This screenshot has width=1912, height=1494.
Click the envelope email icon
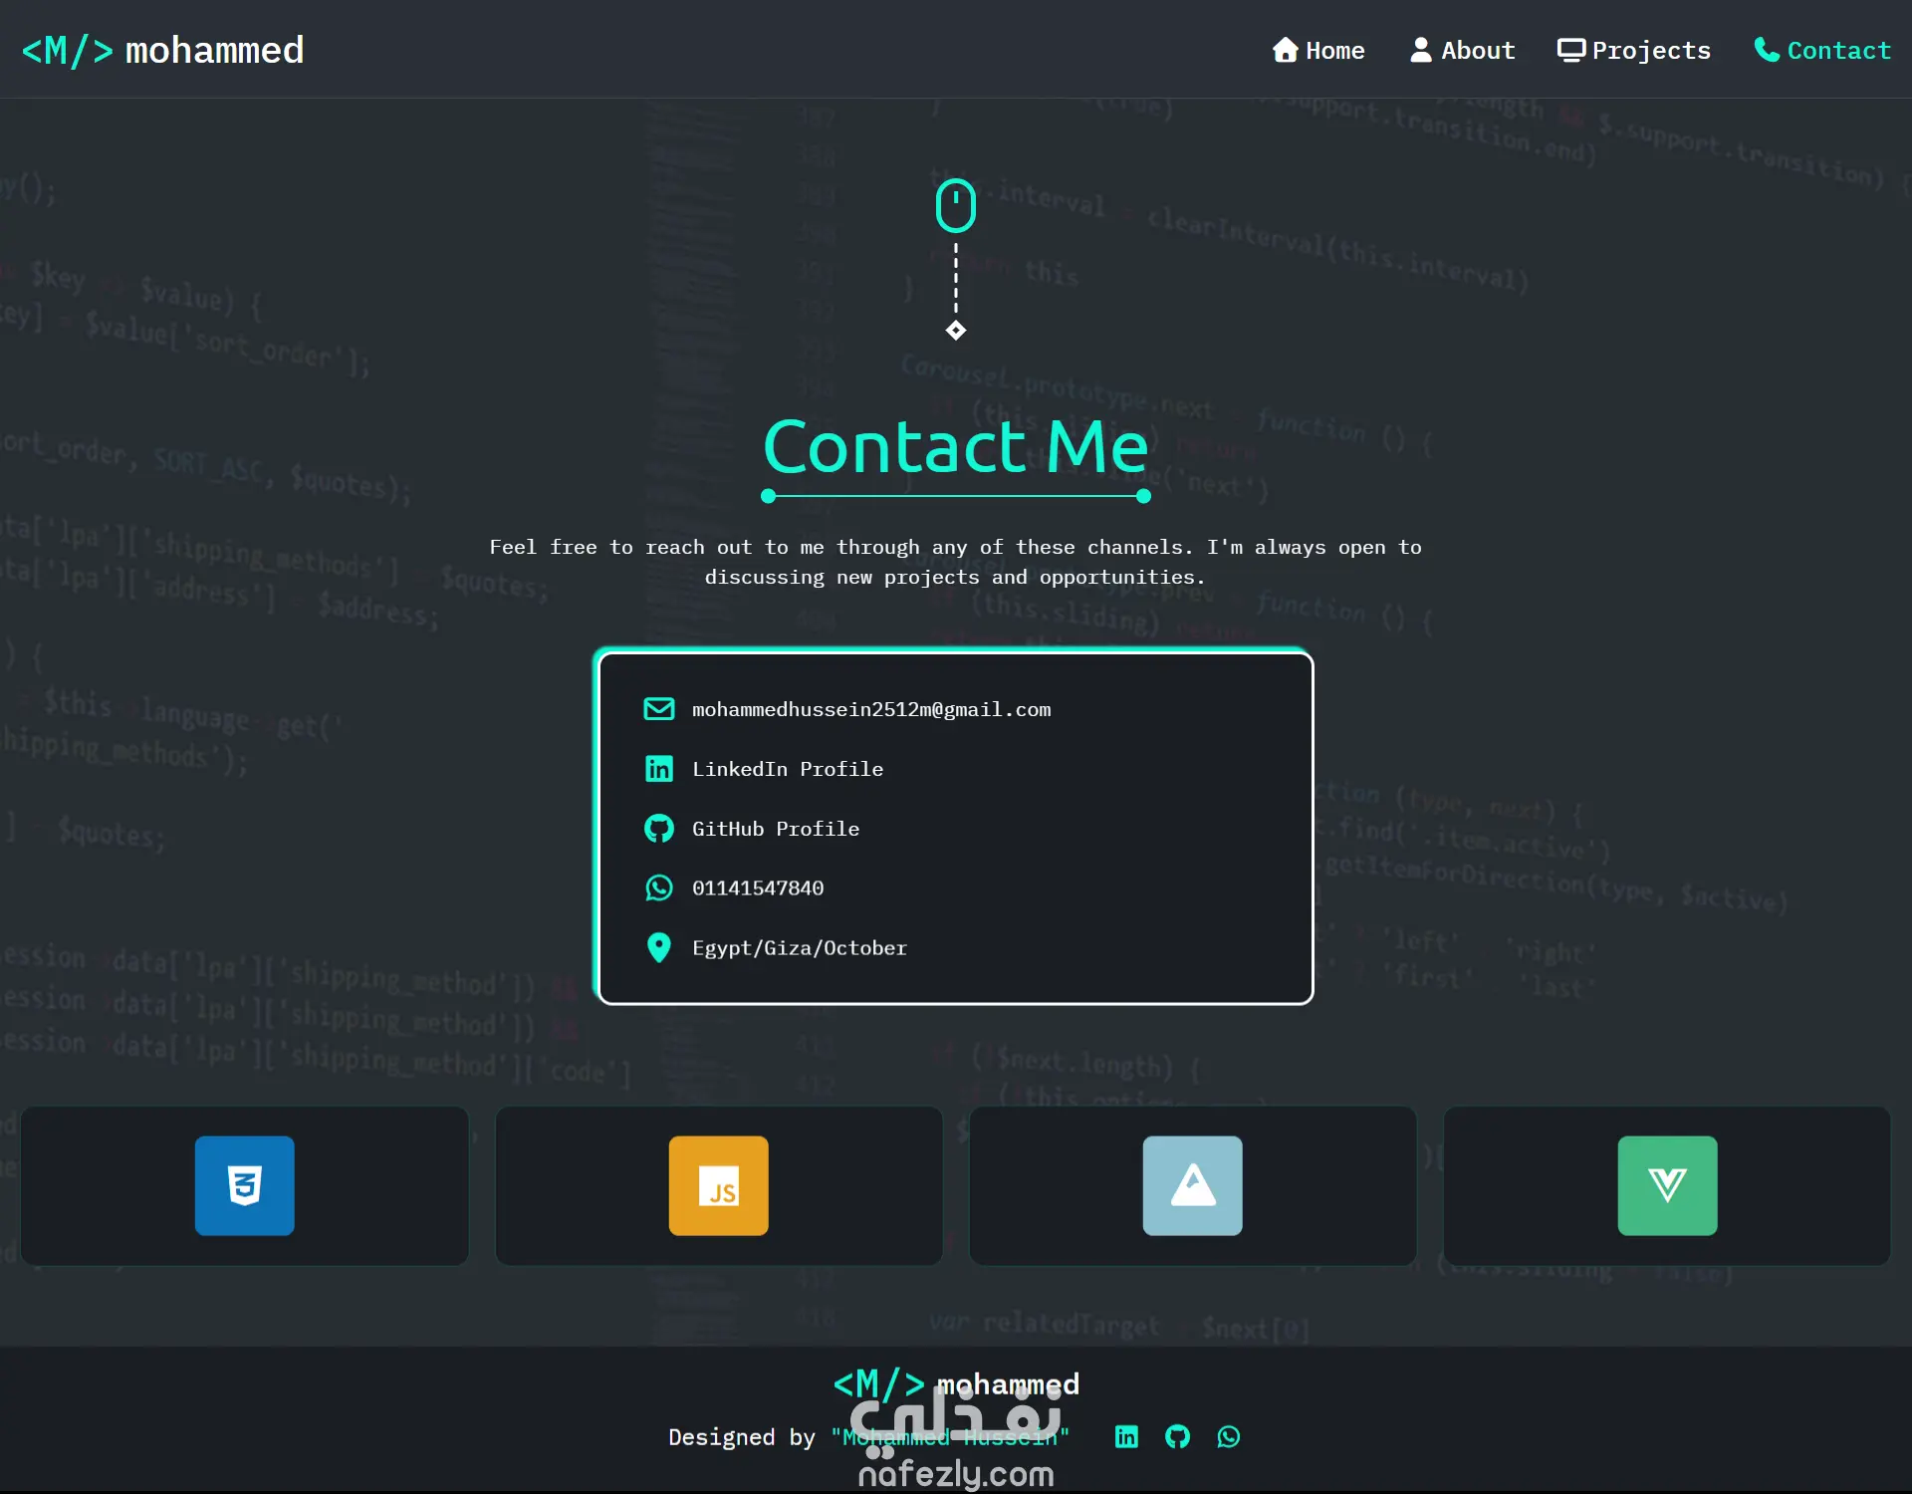pyautogui.click(x=658, y=709)
